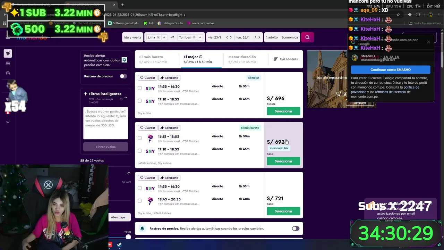Bookmark page with Chrome star icon
Screen dimensions: 444x250
[x=398, y=15]
